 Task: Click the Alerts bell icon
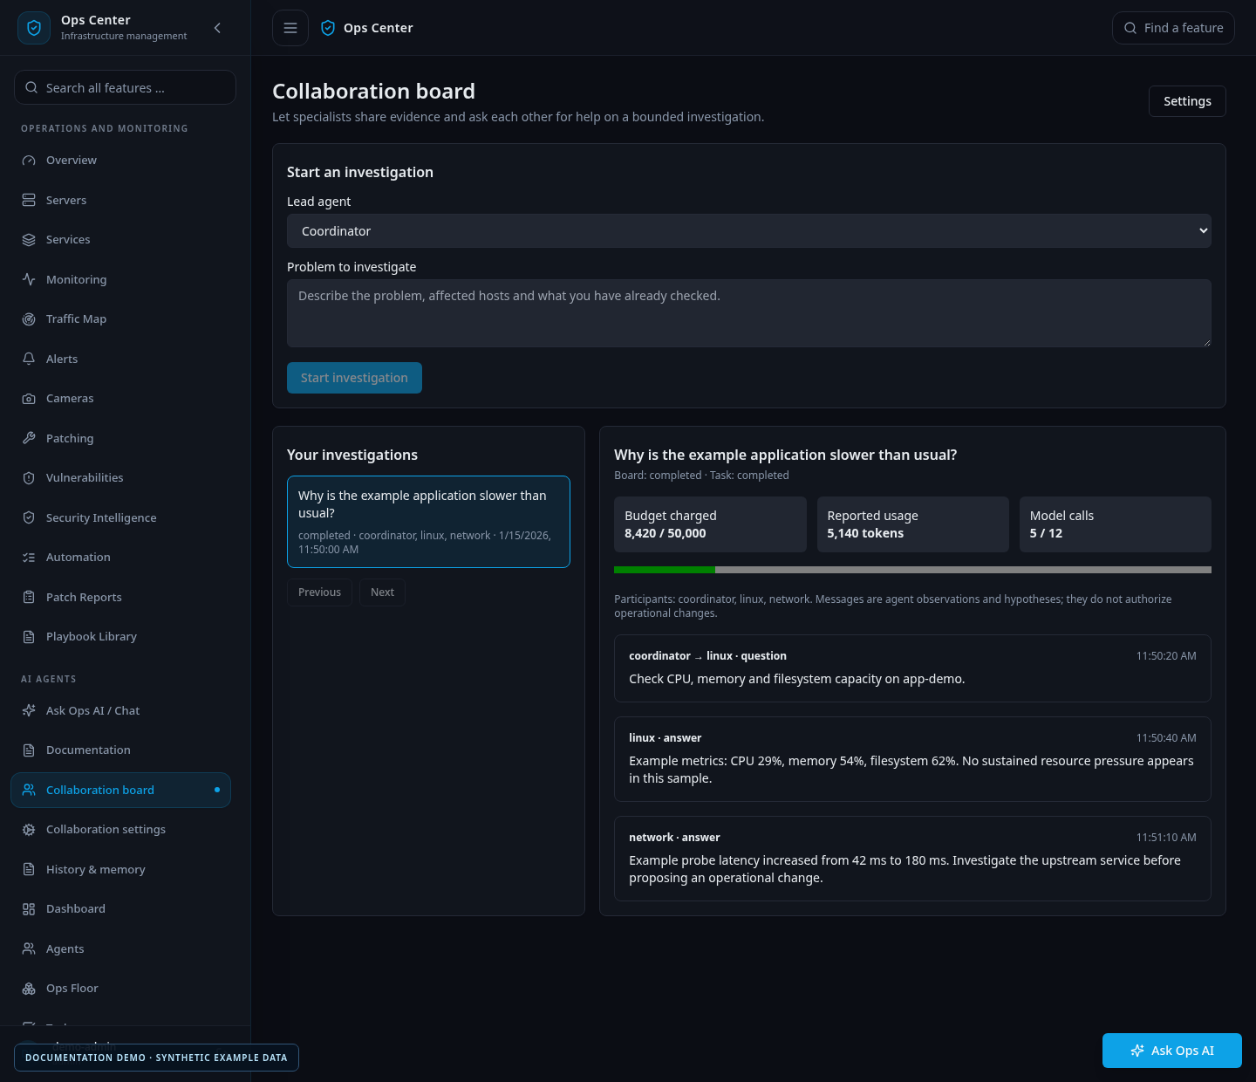pyautogui.click(x=29, y=360)
